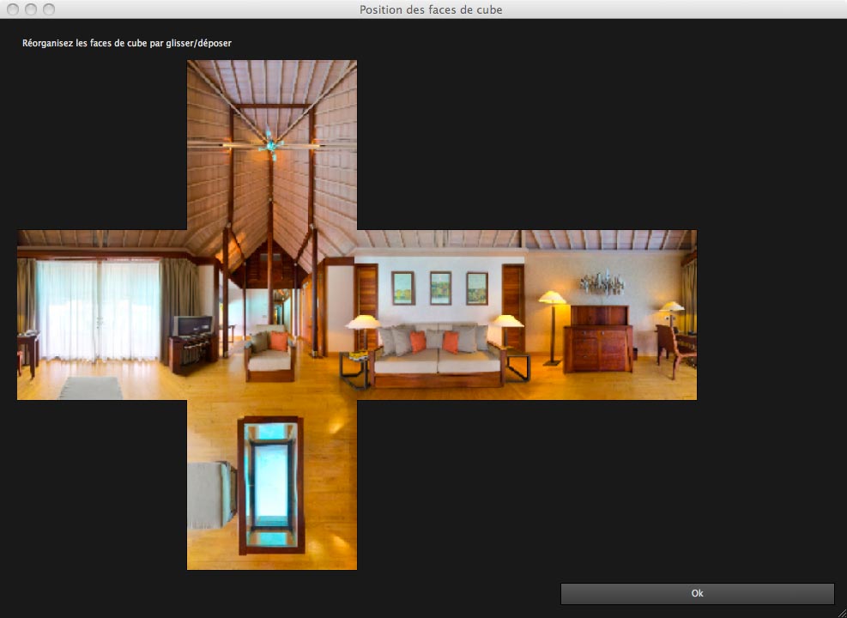The width and height of the screenshot is (847, 618).
Task: Select the center cube face with the armchair
Action: [x=271, y=314]
